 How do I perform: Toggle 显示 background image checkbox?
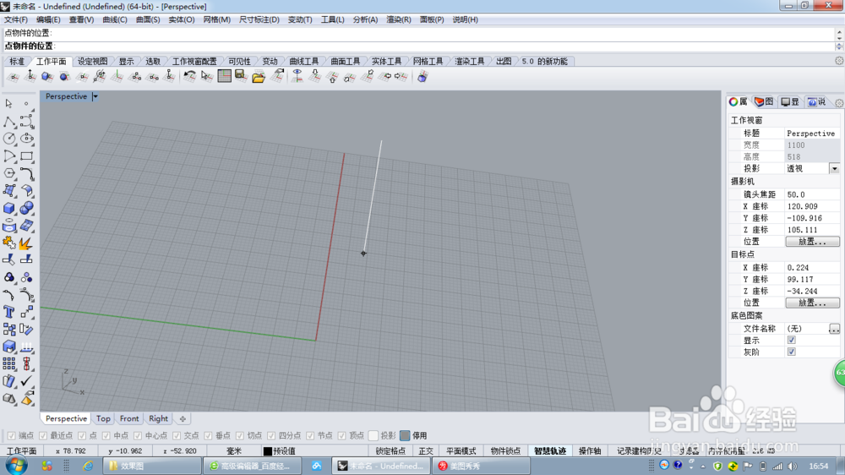(791, 341)
